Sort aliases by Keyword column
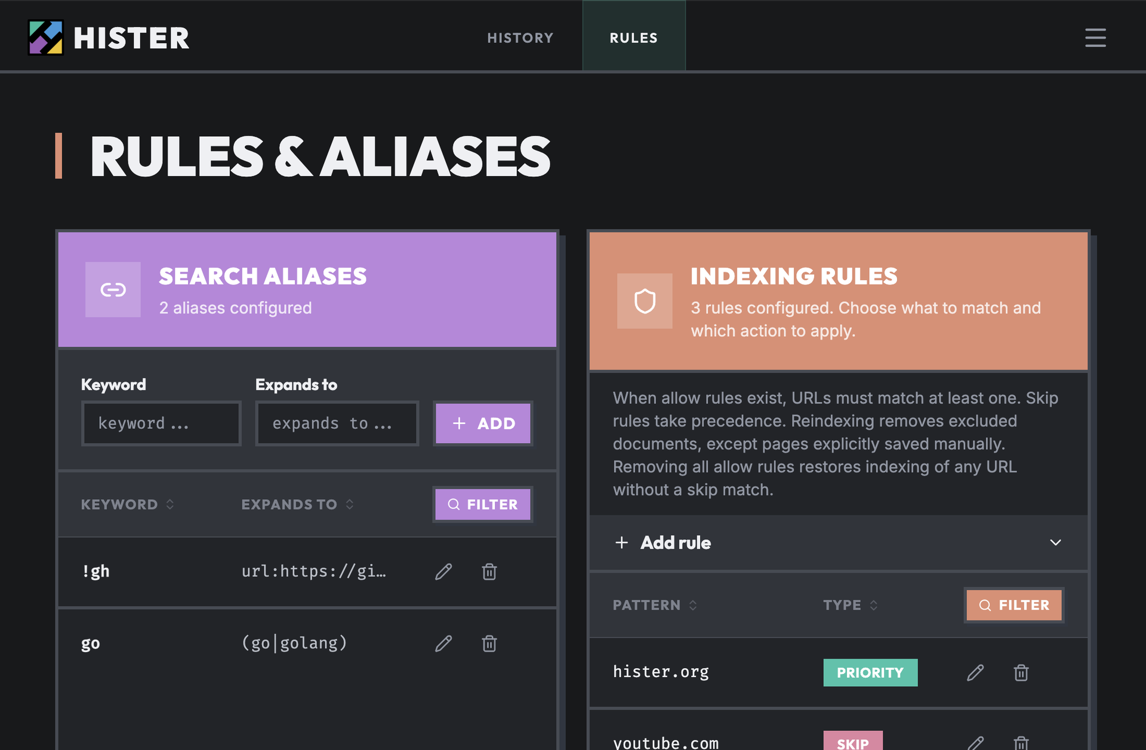The width and height of the screenshot is (1146, 750). (128, 505)
